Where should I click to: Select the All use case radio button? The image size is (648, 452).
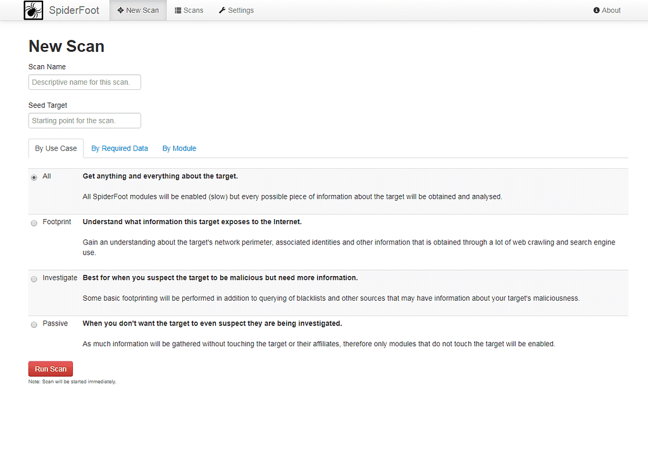[34, 178]
